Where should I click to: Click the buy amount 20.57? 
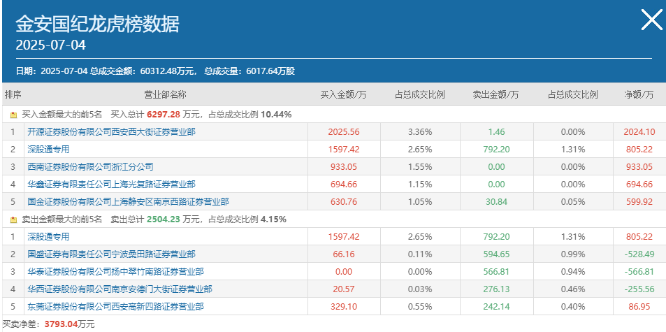coord(344,289)
